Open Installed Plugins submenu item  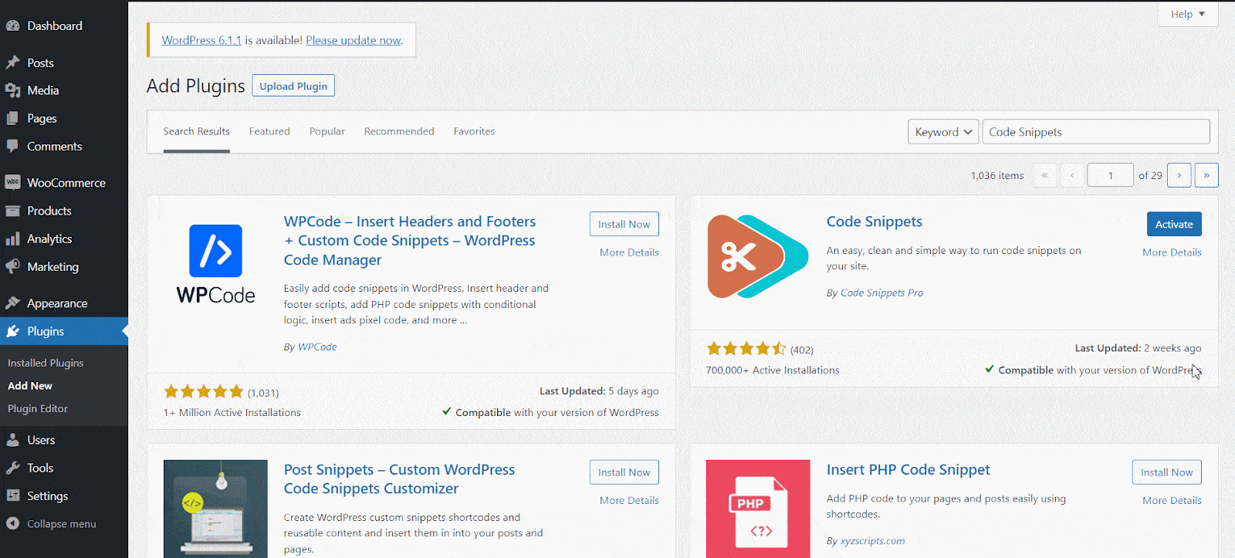pyautogui.click(x=46, y=363)
